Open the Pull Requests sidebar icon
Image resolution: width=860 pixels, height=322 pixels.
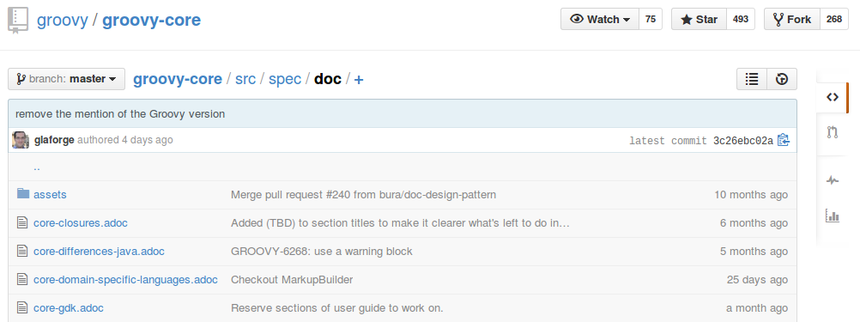(833, 131)
